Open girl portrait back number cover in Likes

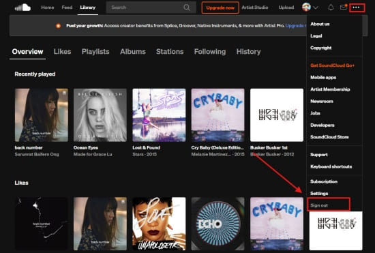click(100, 224)
